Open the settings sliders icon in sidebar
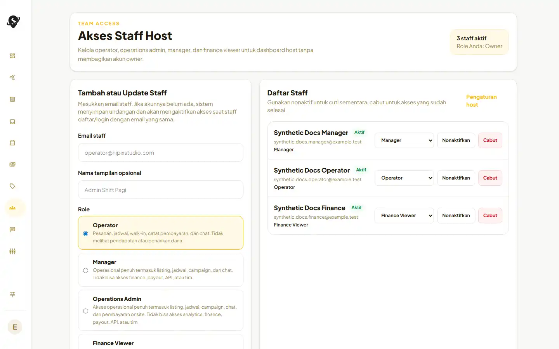Image resolution: width=559 pixels, height=349 pixels. tap(12, 294)
